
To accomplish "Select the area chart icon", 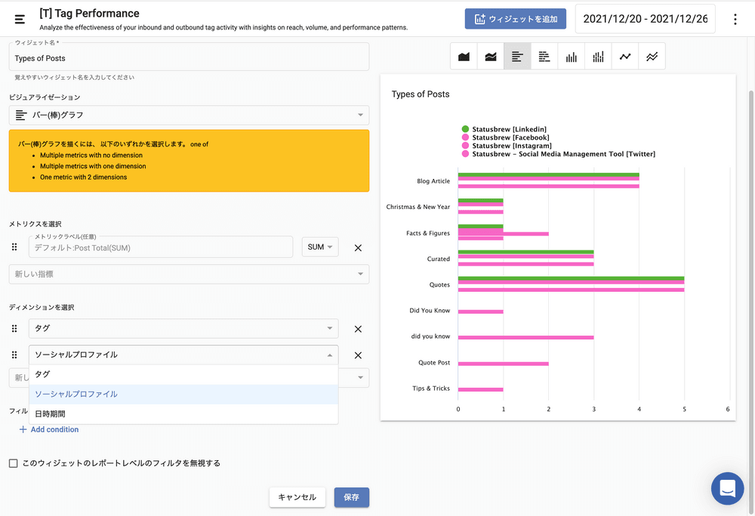I will (x=464, y=57).
